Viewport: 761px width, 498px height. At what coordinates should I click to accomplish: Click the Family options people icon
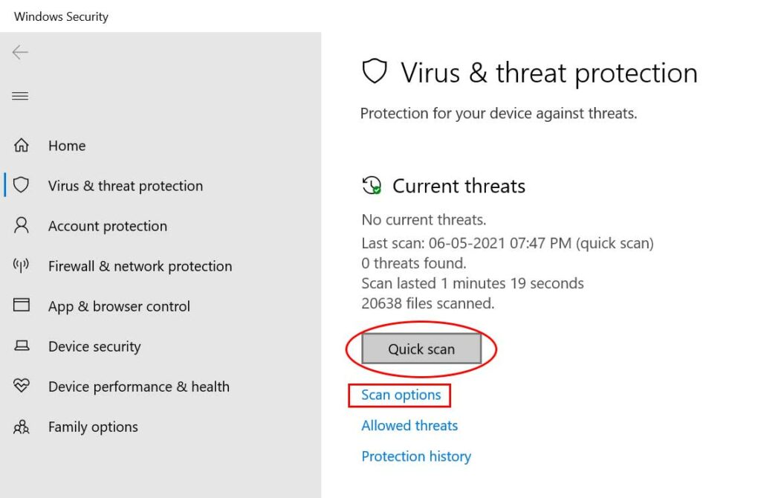click(22, 427)
